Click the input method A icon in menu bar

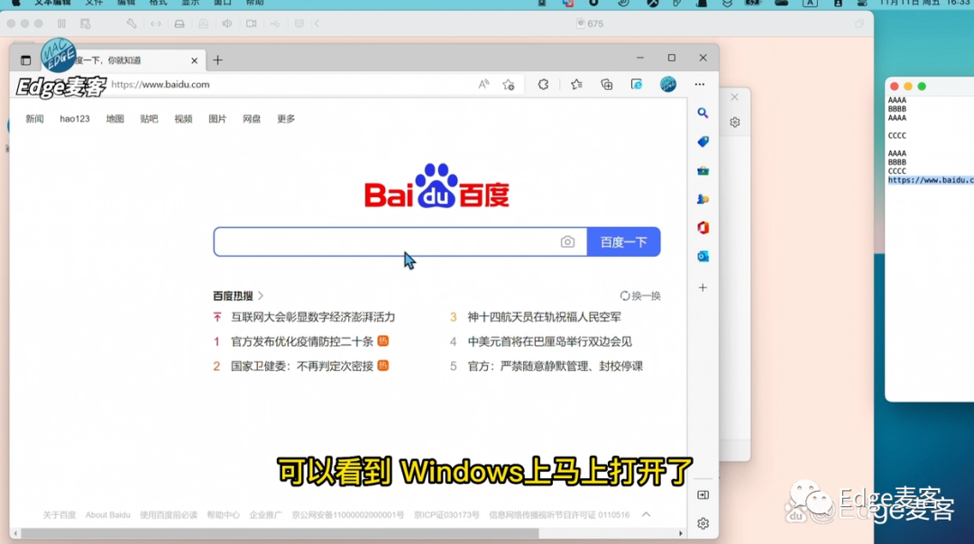coord(809,3)
